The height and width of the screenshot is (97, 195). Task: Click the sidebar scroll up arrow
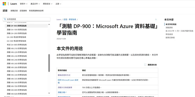49,24
